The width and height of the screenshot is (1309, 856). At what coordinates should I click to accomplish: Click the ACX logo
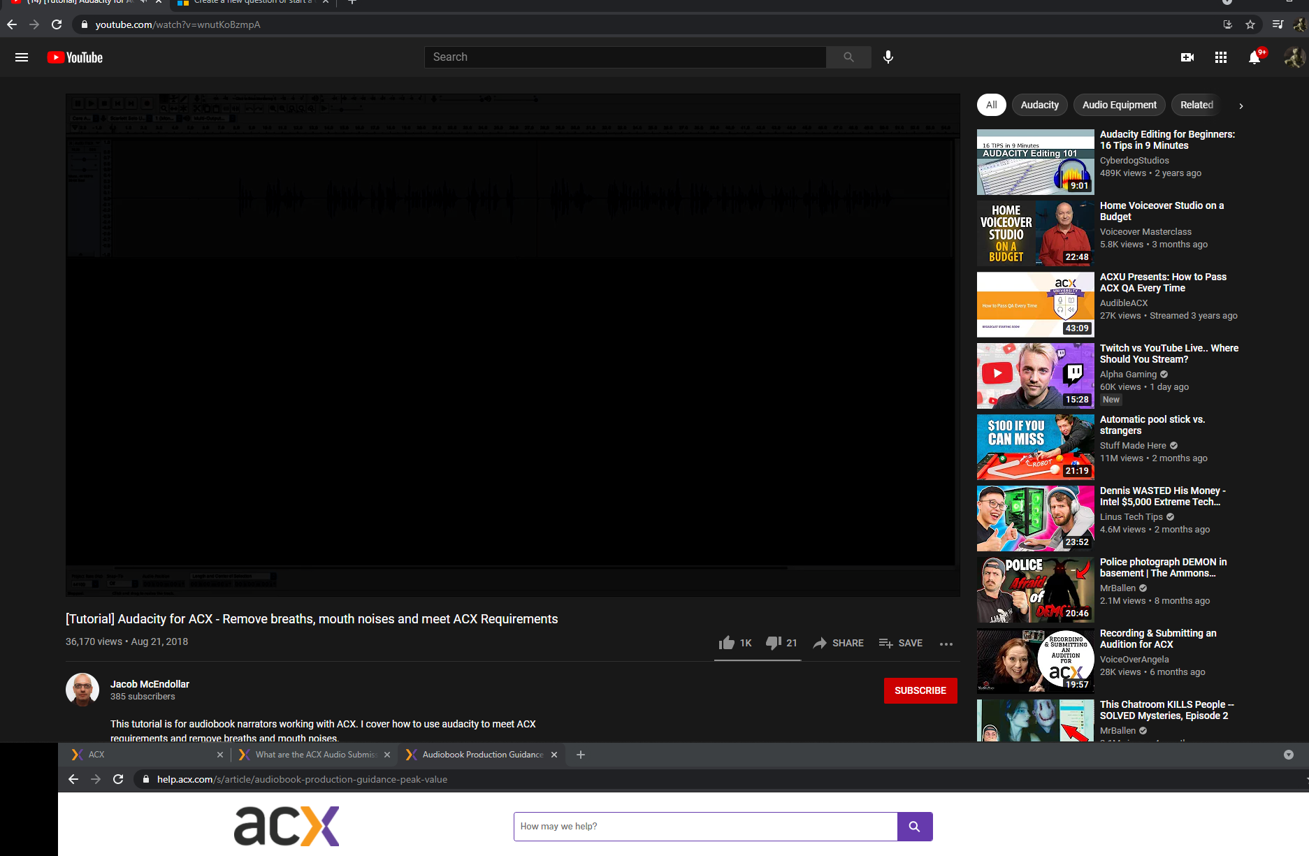point(287,825)
